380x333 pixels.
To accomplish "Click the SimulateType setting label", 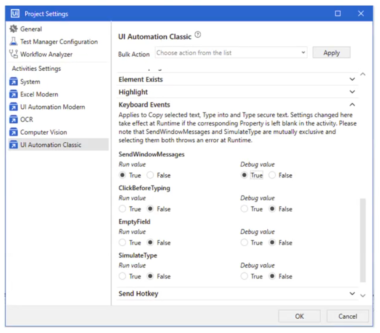I will pyautogui.click(x=138, y=255).
